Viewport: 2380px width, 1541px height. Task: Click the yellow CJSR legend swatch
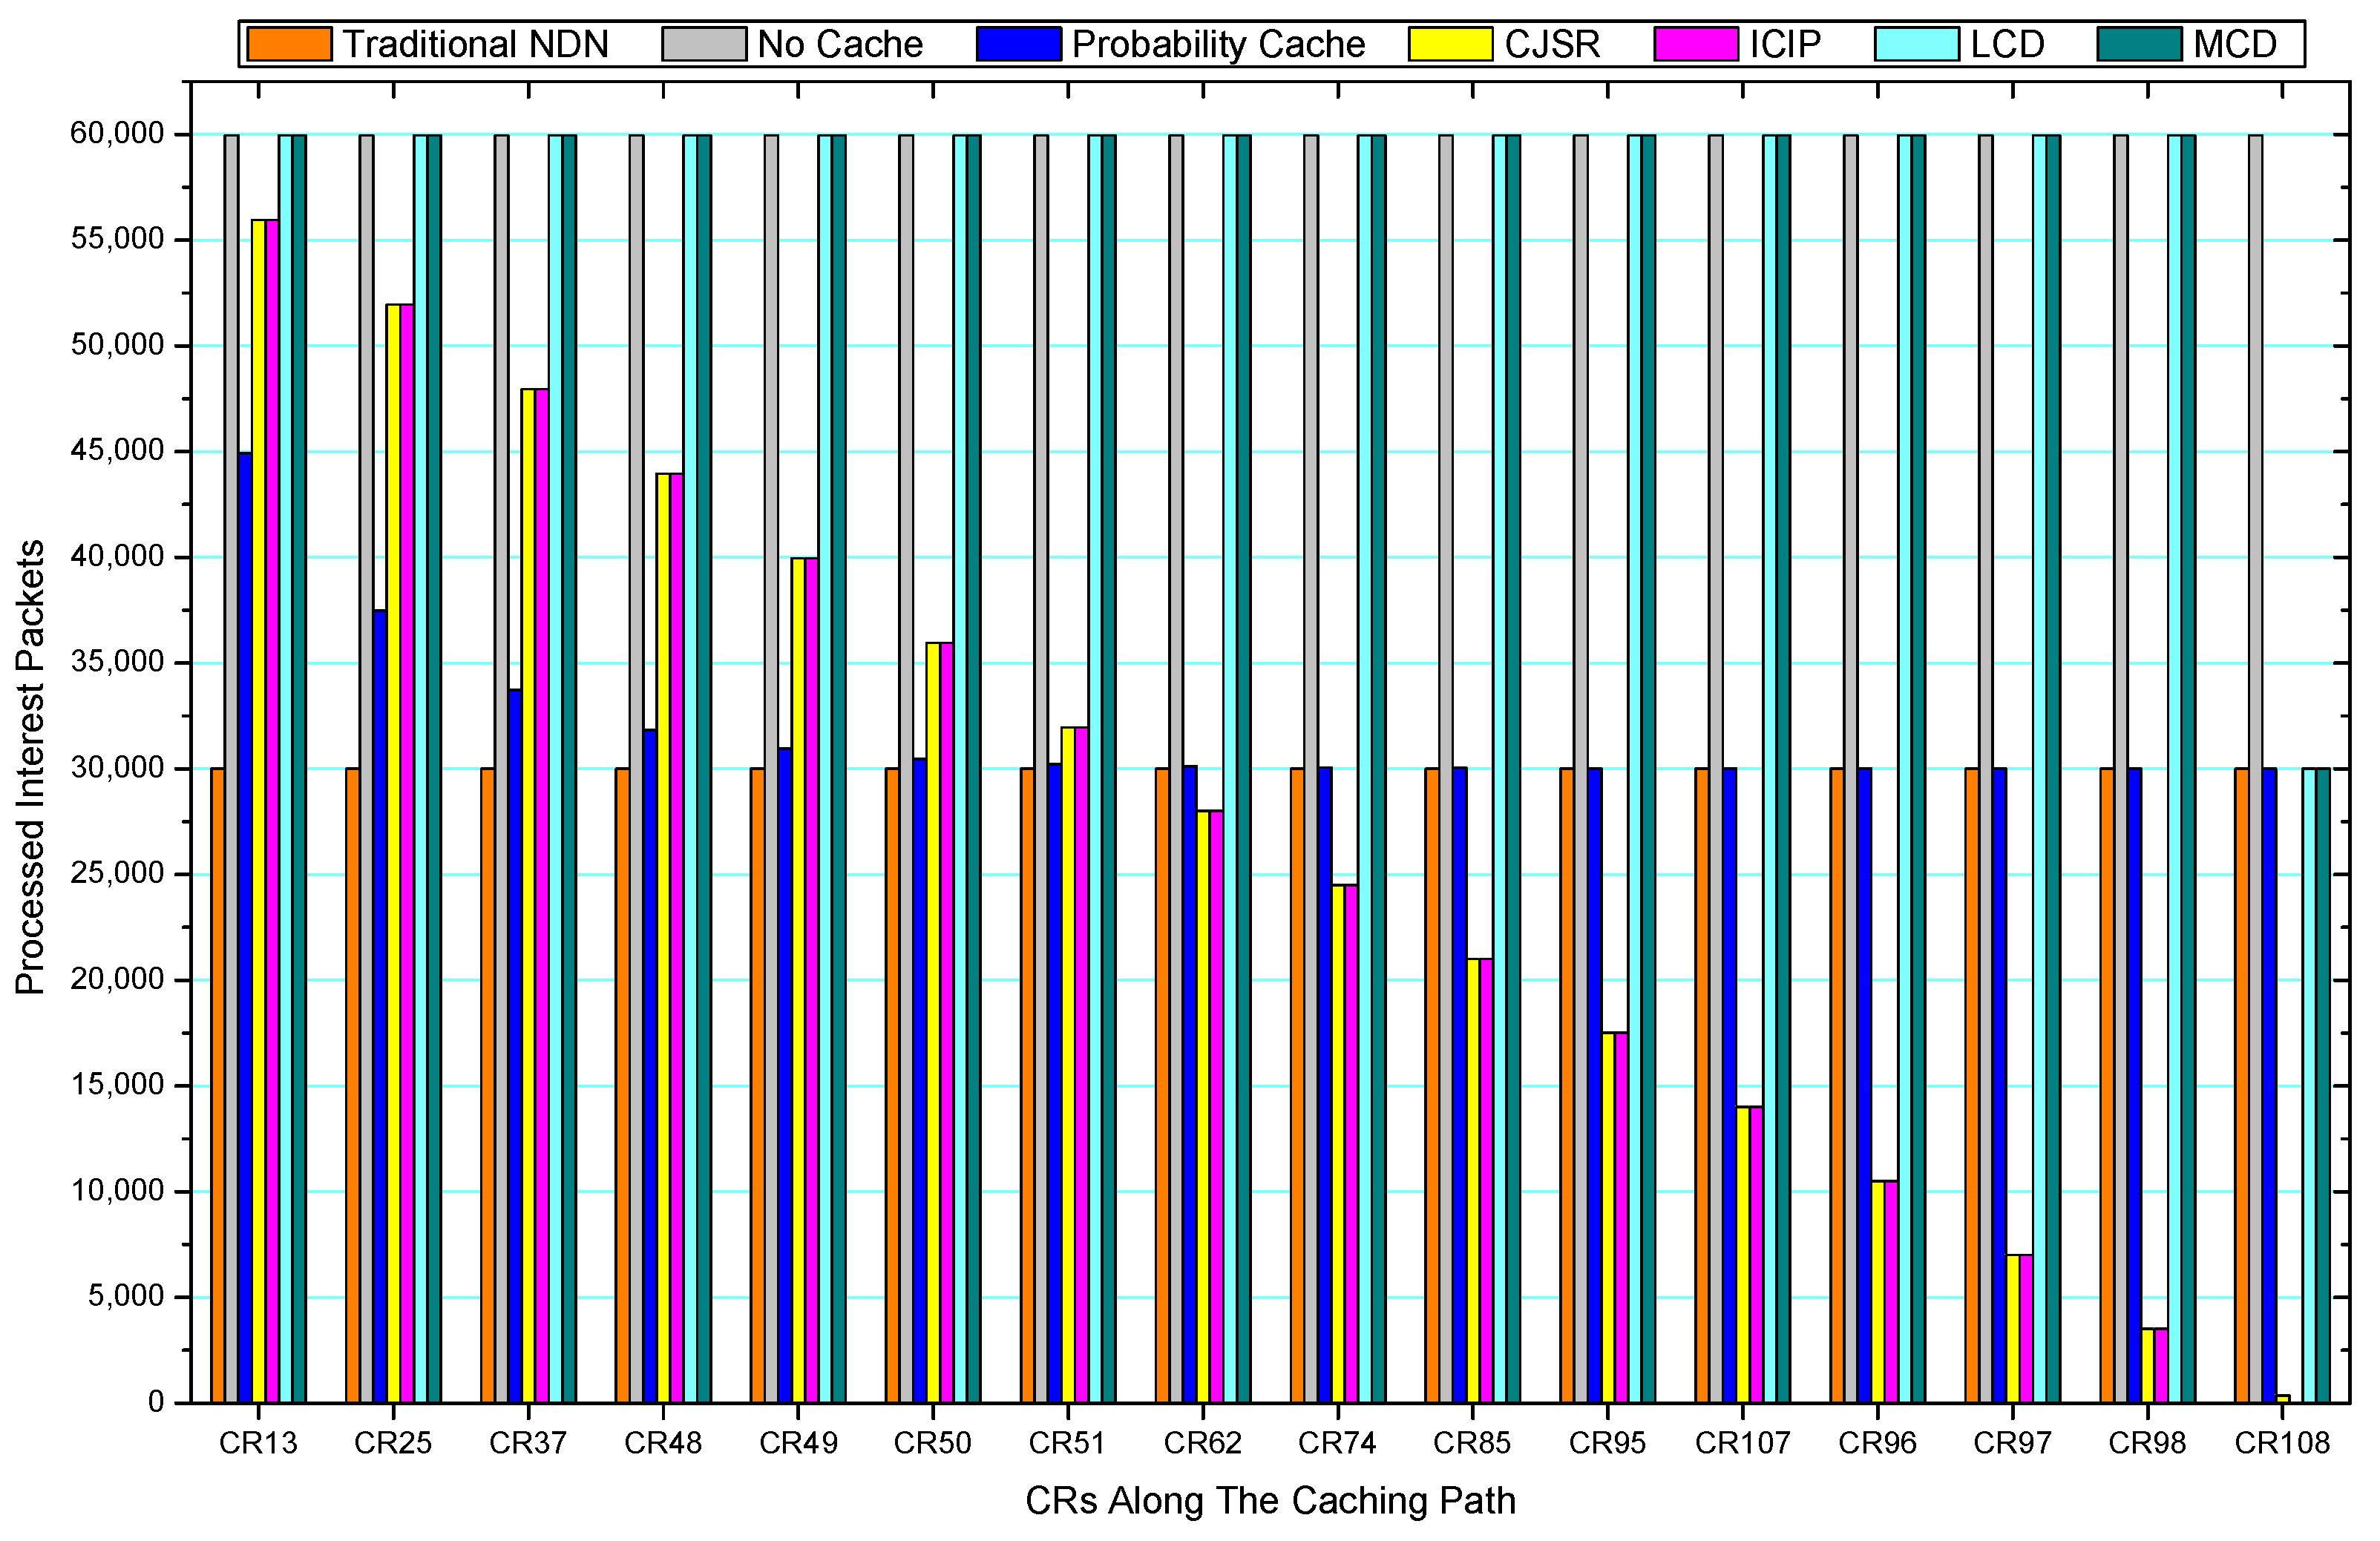pos(1450,44)
